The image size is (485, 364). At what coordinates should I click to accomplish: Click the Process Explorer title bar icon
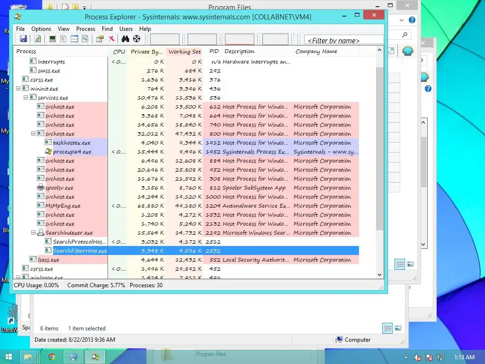point(18,17)
